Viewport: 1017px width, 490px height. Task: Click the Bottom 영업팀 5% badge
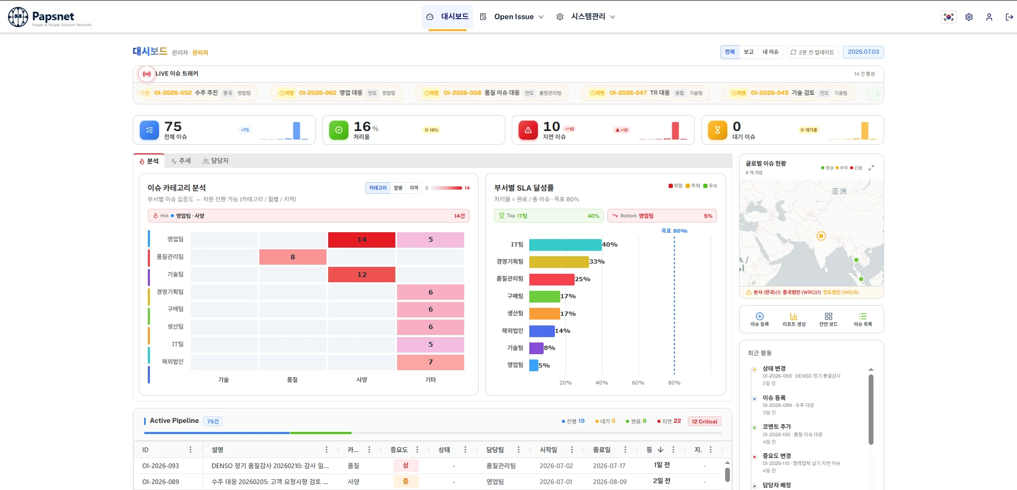pyautogui.click(x=662, y=216)
